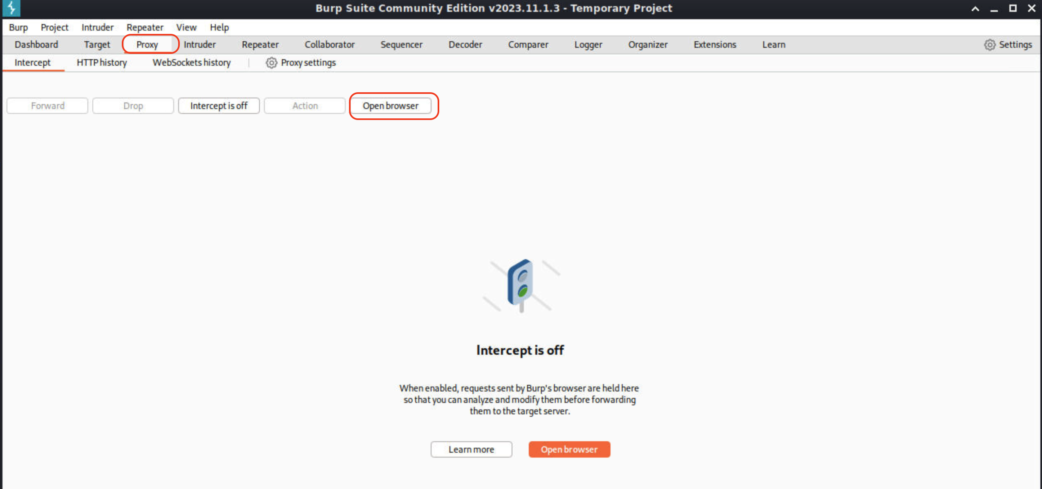Click the traffic light illustration

(521, 286)
